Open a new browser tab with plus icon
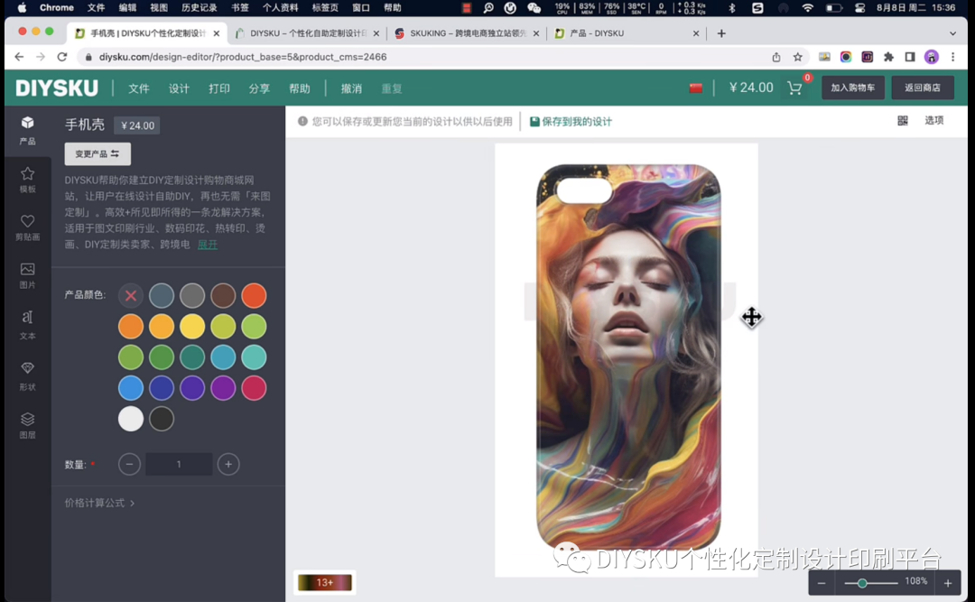The image size is (975, 602). [x=721, y=33]
